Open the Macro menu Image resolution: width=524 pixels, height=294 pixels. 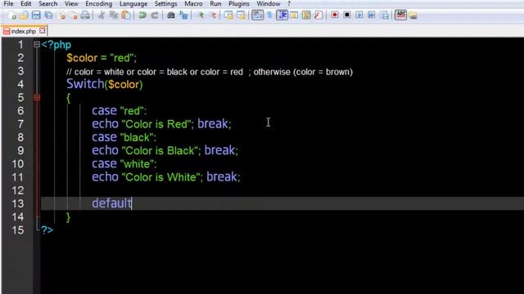click(x=193, y=4)
